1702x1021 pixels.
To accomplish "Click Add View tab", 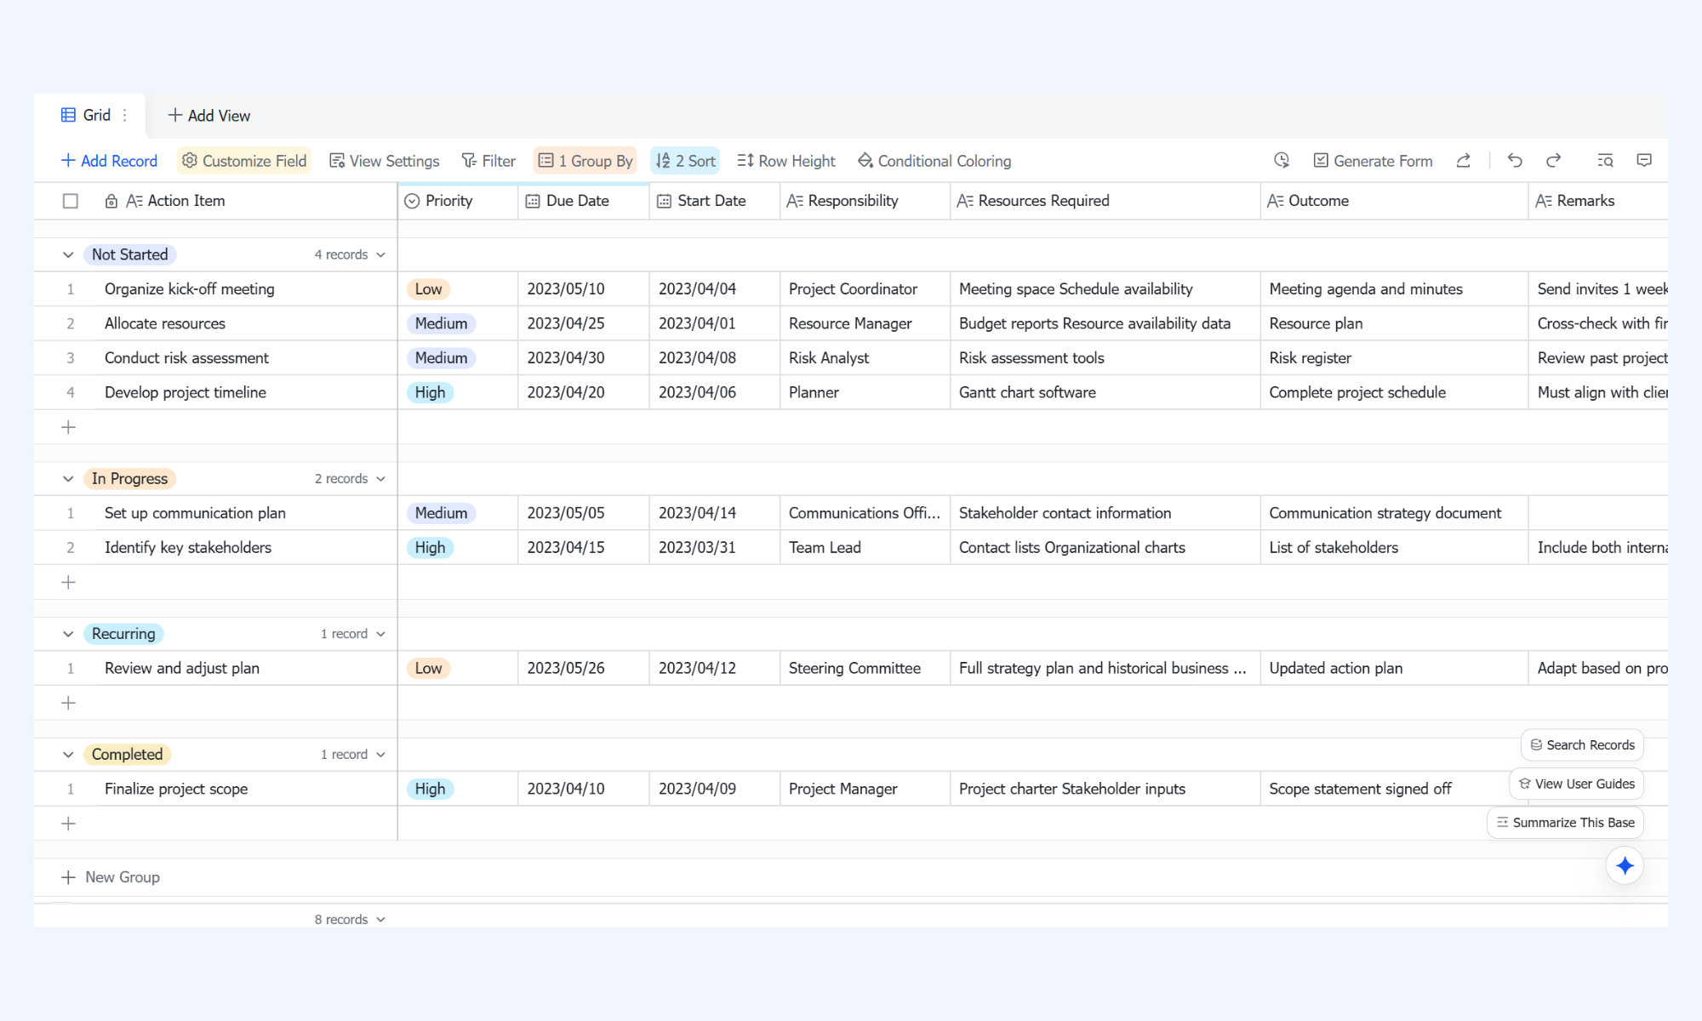I will click(x=208, y=115).
